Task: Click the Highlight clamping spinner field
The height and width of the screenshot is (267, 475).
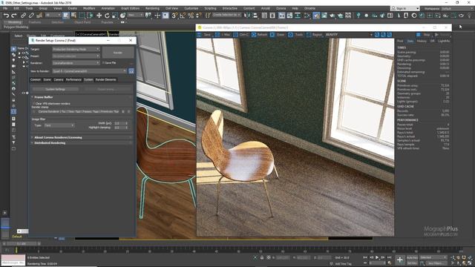Action: pyautogui.click(x=121, y=128)
